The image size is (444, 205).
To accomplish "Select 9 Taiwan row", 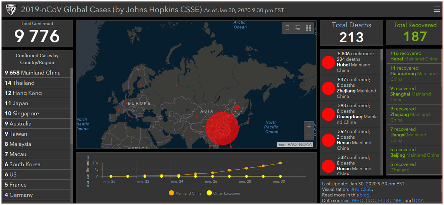I will coord(36,134).
